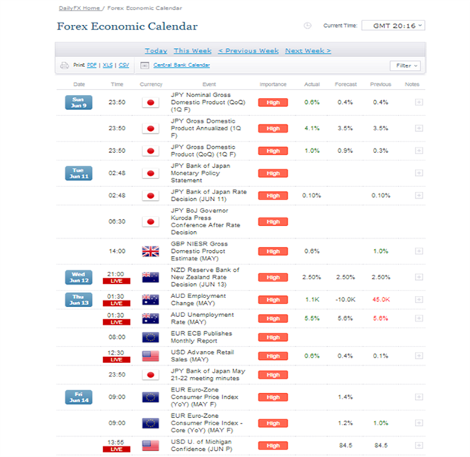The width and height of the screenshot is (470, 457).
Task: Click the printer icon next to Print
Action: pos(65,66)
